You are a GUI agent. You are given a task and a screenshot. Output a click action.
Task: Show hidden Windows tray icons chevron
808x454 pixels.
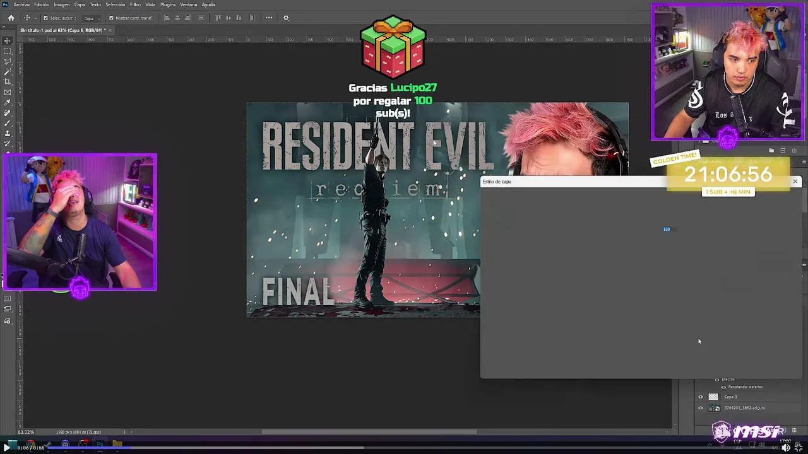click(710, 445)
